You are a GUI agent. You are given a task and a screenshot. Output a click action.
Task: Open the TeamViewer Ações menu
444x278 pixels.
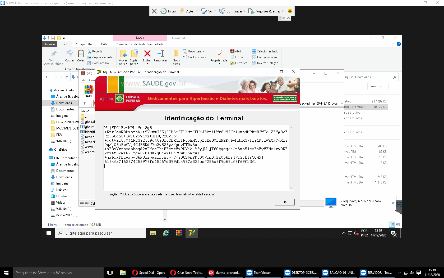point(189,11)
